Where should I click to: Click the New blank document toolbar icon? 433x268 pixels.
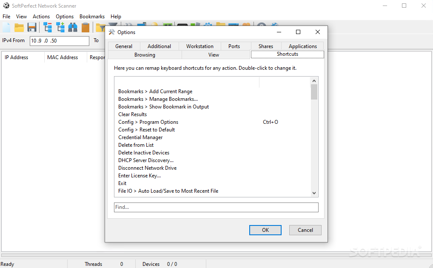coord(6,27)
